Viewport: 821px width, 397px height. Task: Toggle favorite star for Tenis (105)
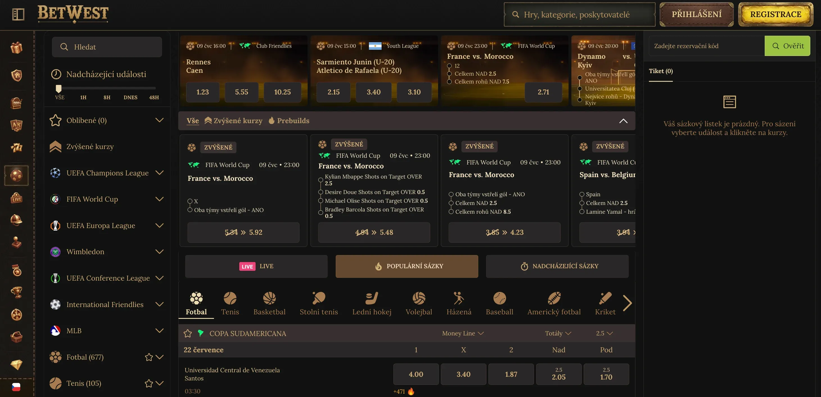[149, 383]
